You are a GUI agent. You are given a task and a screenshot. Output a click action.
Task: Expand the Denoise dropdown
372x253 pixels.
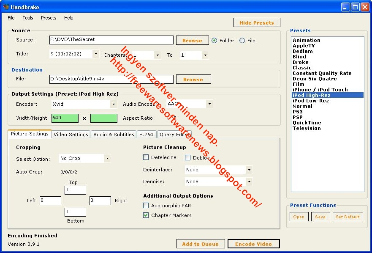(x=249, y=181)
